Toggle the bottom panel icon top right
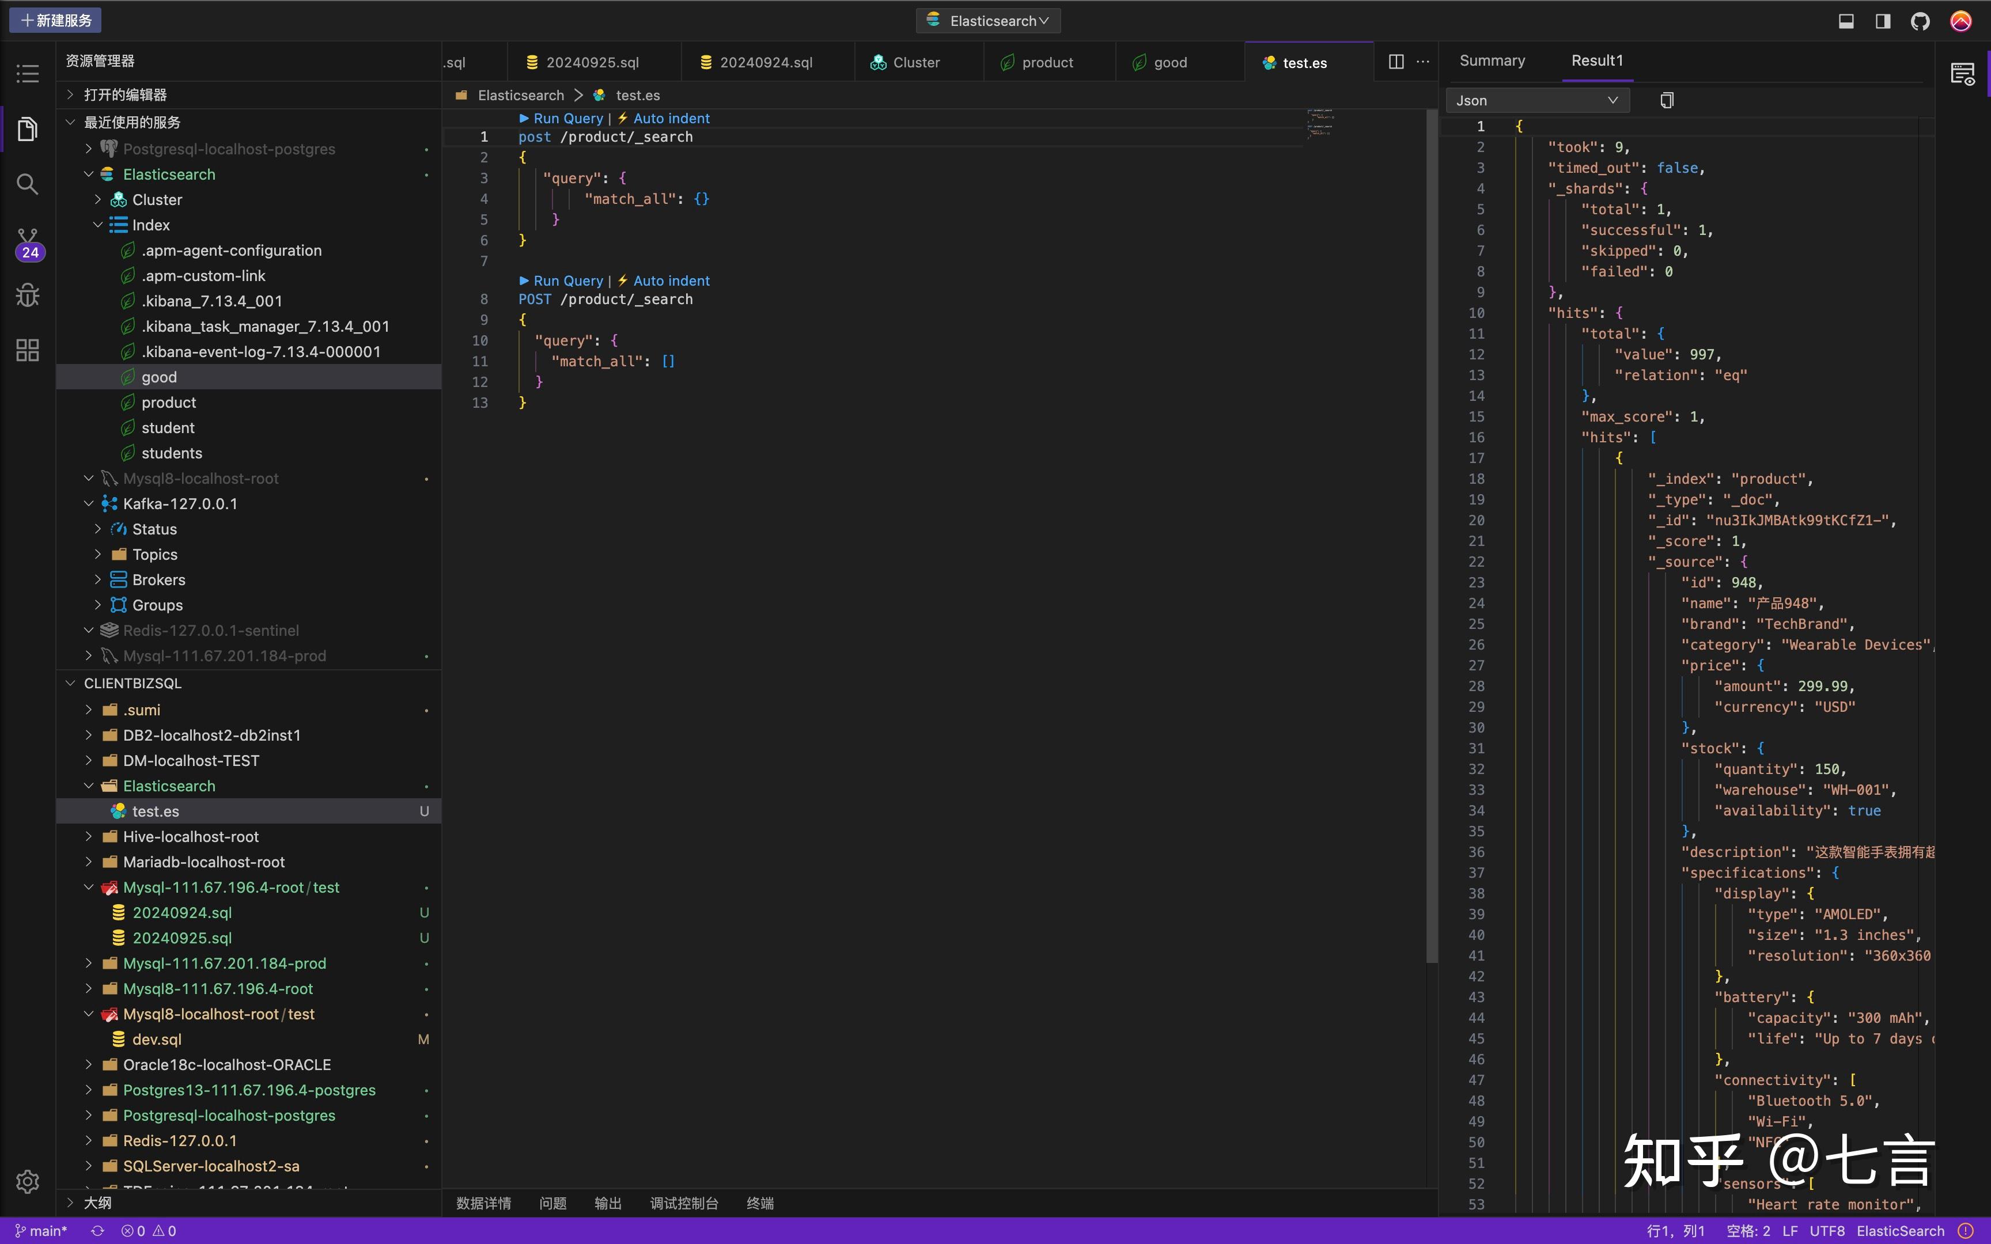1991x1244 pixels. point(1845,21)
